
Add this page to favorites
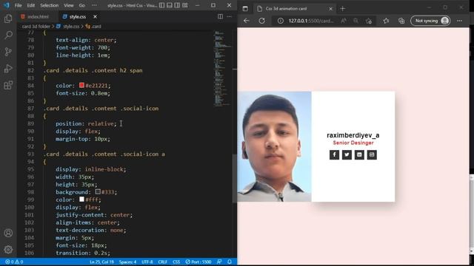(x=369, y=21)
